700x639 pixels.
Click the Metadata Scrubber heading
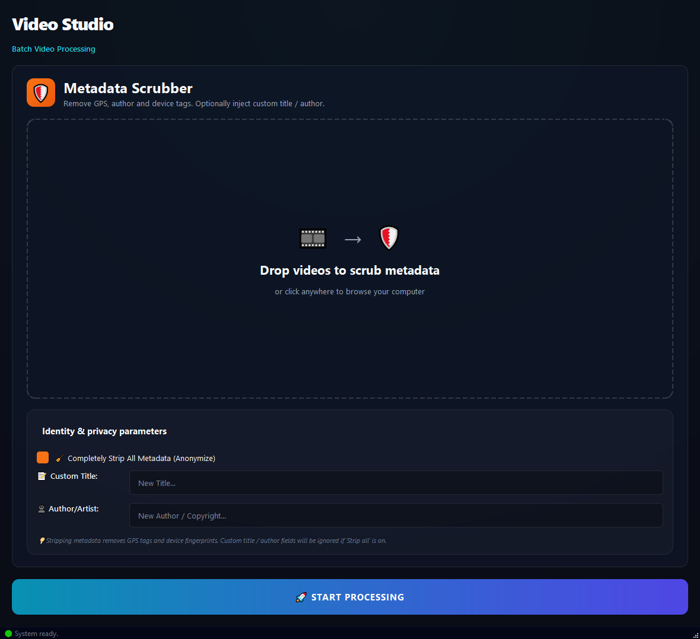coord(128,88)
